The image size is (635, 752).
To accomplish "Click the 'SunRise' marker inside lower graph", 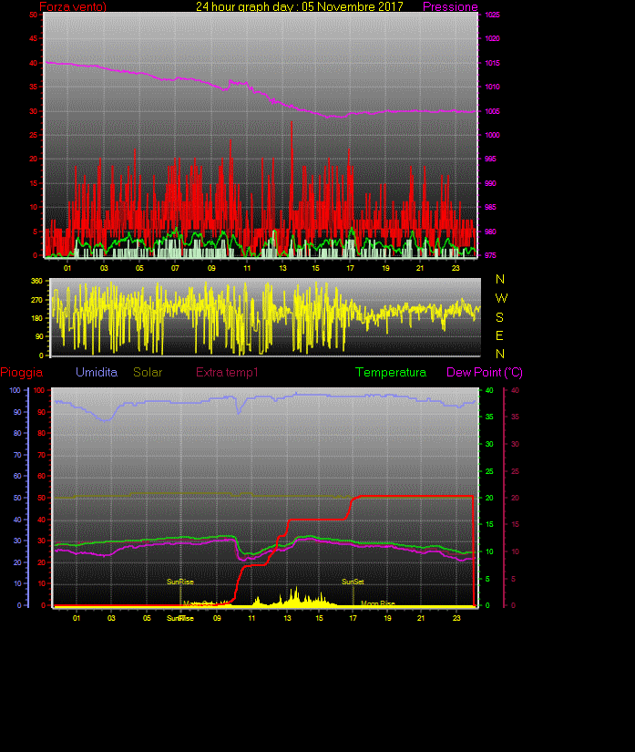I will coord(179,582).
